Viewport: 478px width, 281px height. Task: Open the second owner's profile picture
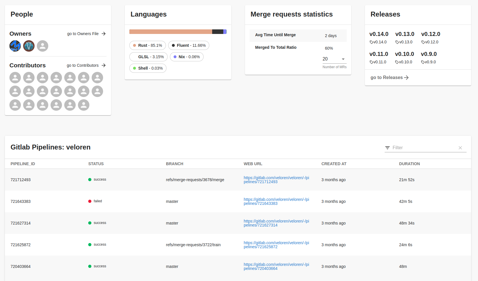click(x=29, y=46)
